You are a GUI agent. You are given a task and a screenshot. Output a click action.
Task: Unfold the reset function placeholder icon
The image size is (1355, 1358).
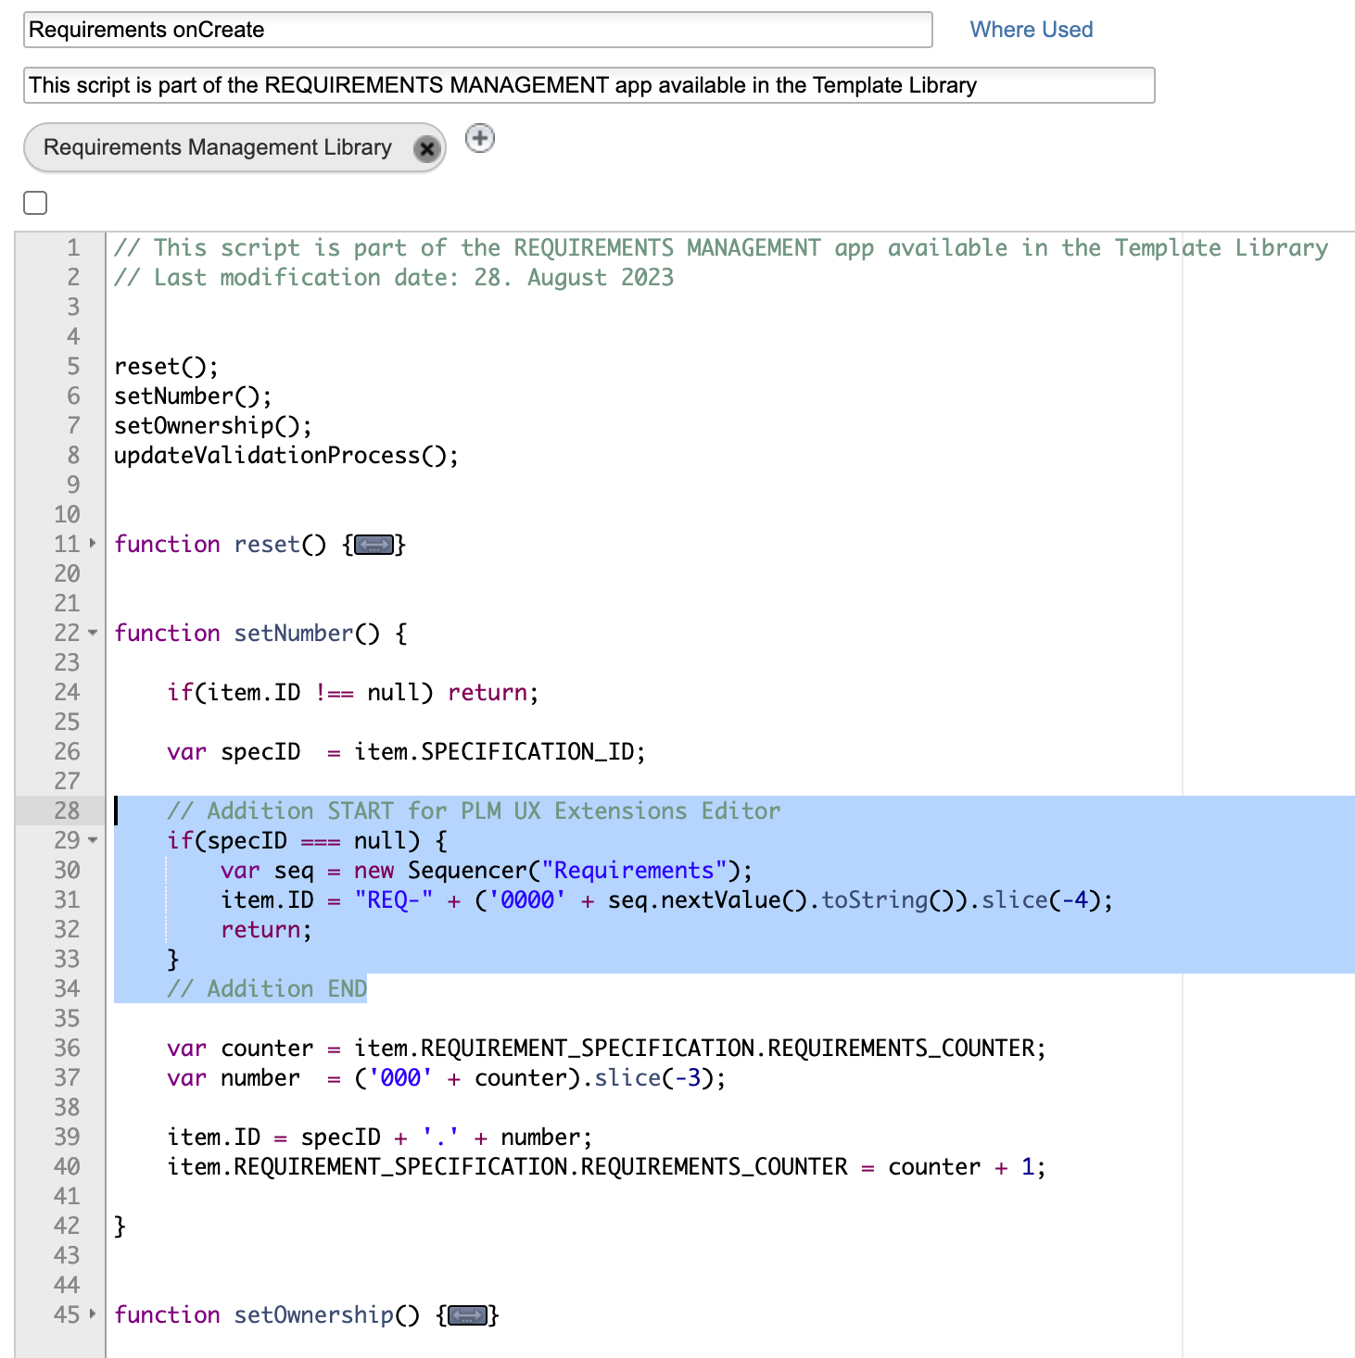pyautogui.click(x=374, y=545)
